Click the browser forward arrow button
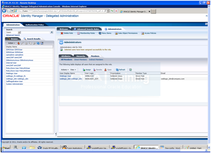Screen dimensions: 211x153 click(8, 11)
